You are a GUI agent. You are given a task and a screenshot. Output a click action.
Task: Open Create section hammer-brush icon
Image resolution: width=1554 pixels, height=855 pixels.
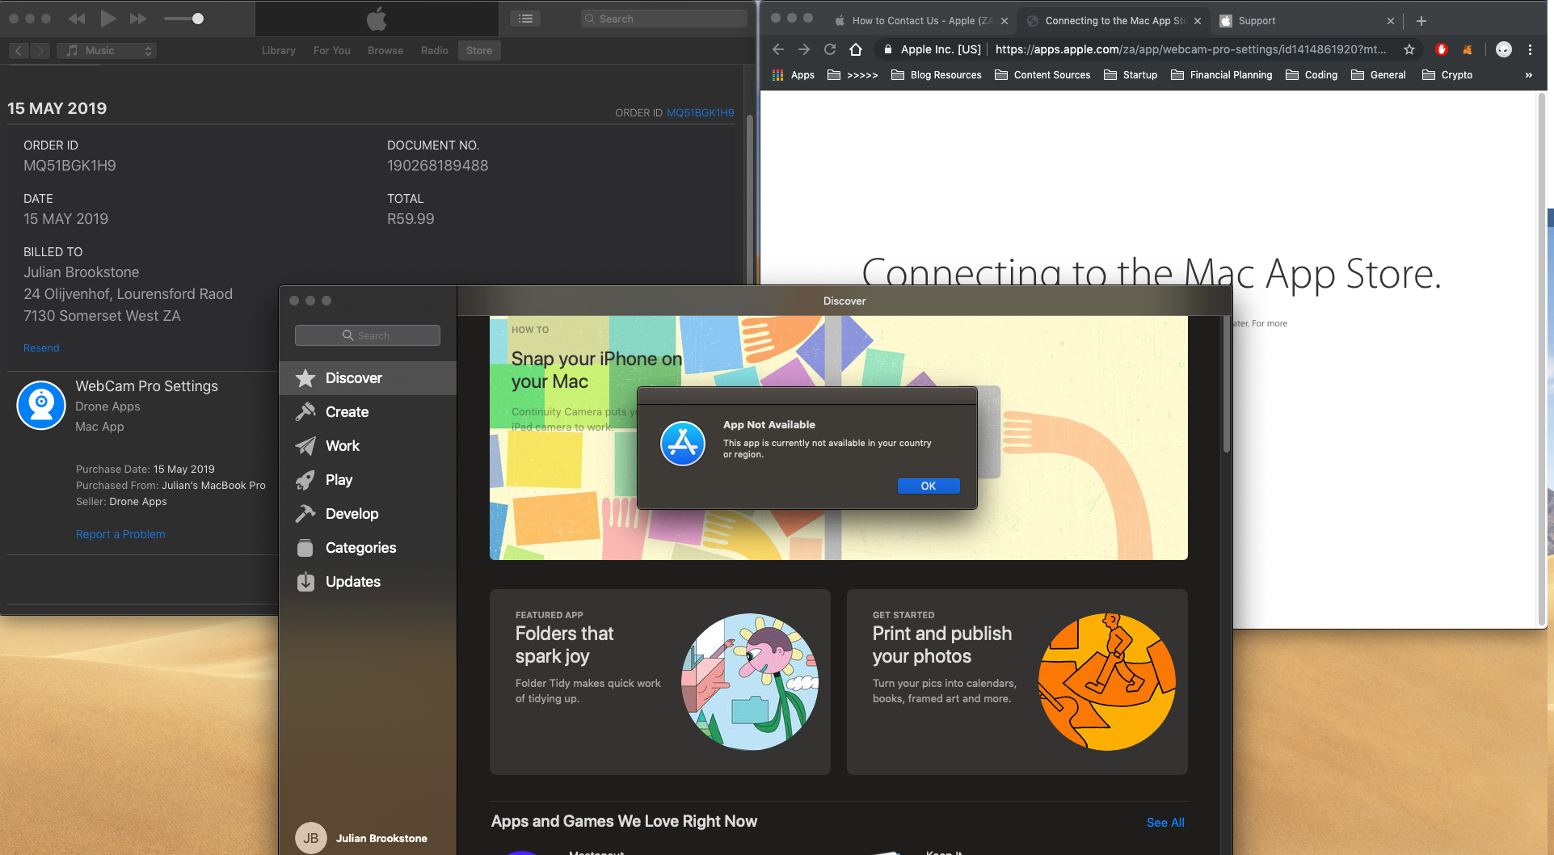[305, 412]
